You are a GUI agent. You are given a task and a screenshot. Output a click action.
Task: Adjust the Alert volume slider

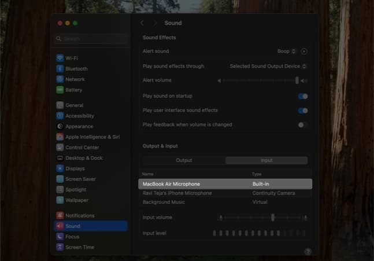[x=261, y=80]
